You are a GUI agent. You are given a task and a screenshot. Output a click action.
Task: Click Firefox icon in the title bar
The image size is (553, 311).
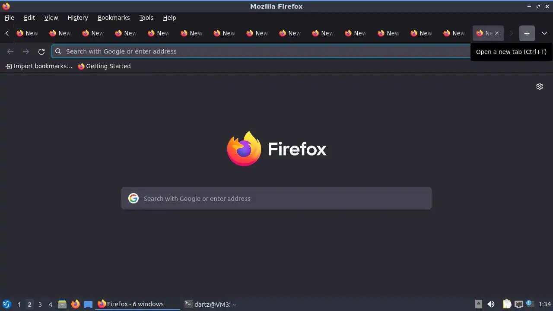pos(6,6)
